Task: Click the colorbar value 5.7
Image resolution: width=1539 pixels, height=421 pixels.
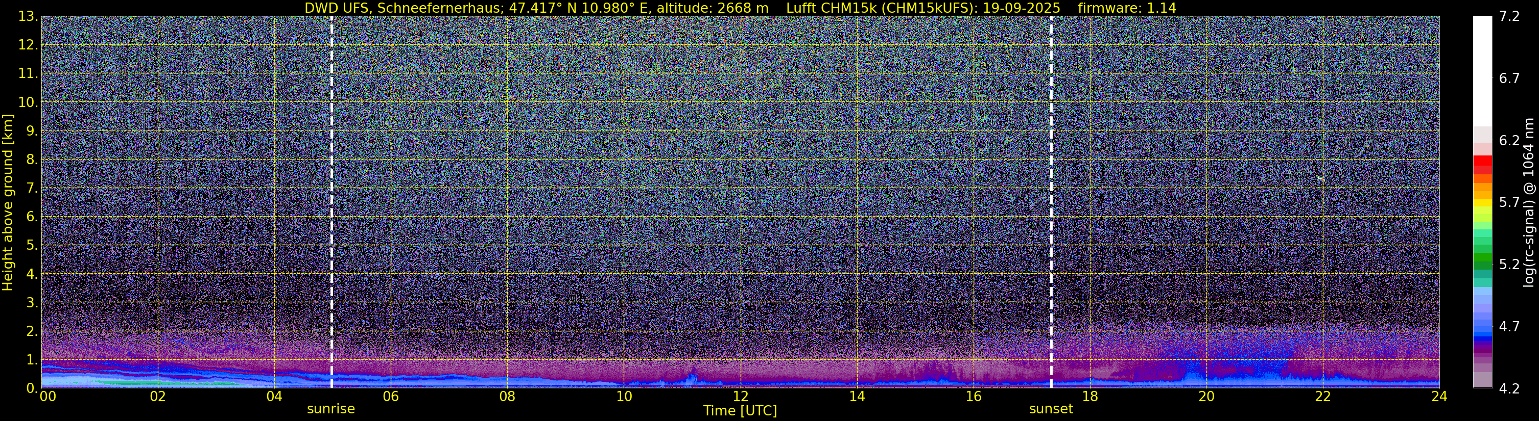Action: click(1510, 203)
